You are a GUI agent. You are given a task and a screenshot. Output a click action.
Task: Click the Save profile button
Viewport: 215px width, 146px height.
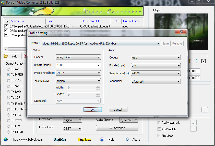[x=166, y=43]
